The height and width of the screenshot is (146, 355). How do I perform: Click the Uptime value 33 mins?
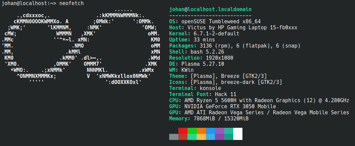[200, 39]
